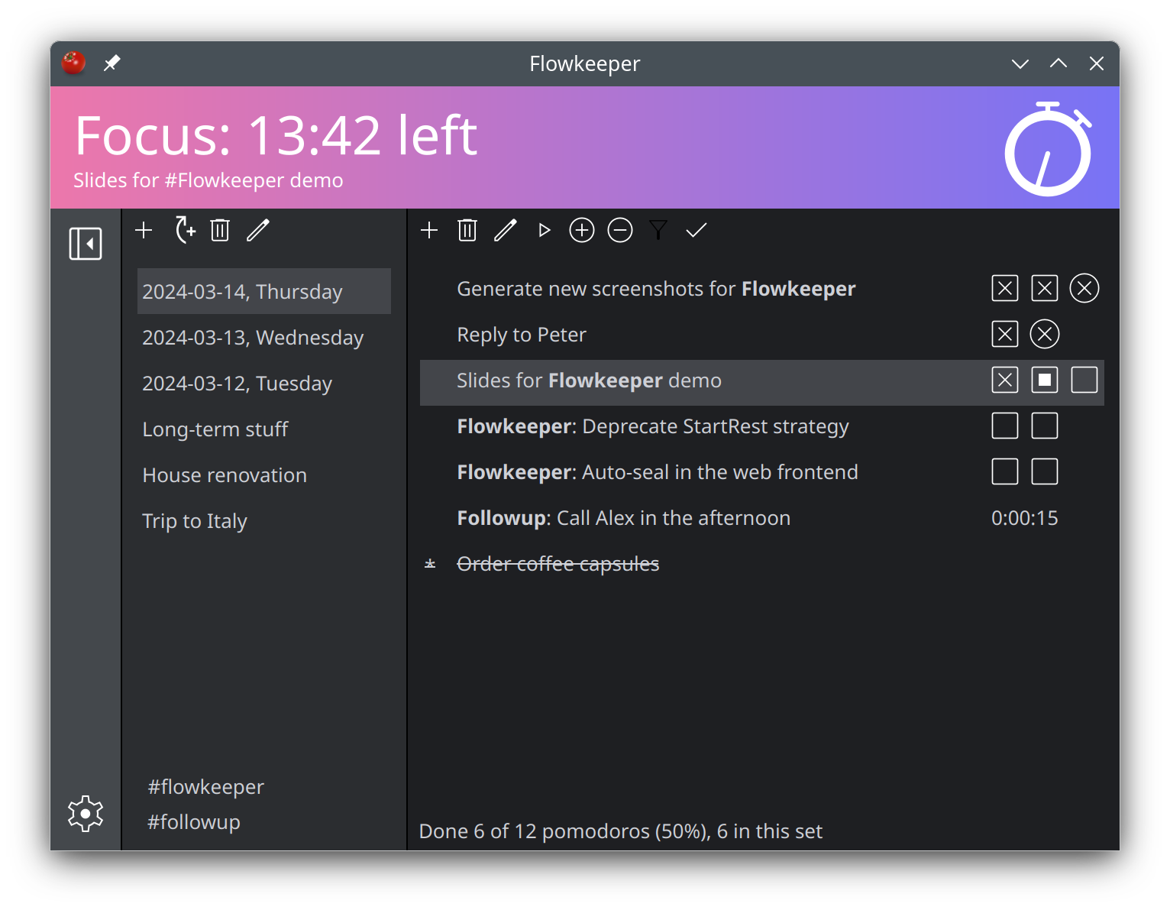Image resolution: width=1170 pixels, height=910 pixels.
Task: Open the House renovation backlog
Action: [x=264, y=474]
